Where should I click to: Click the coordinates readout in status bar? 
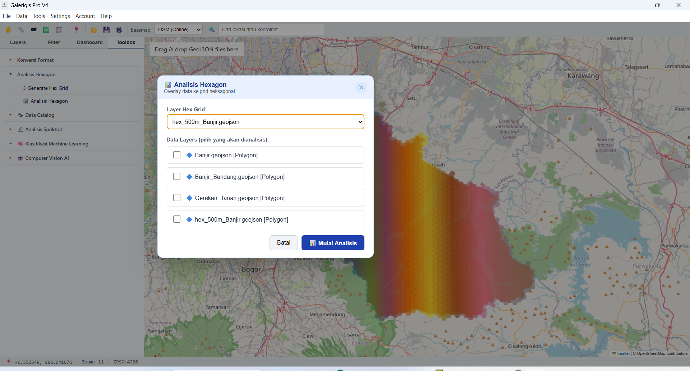pos(43,362)
